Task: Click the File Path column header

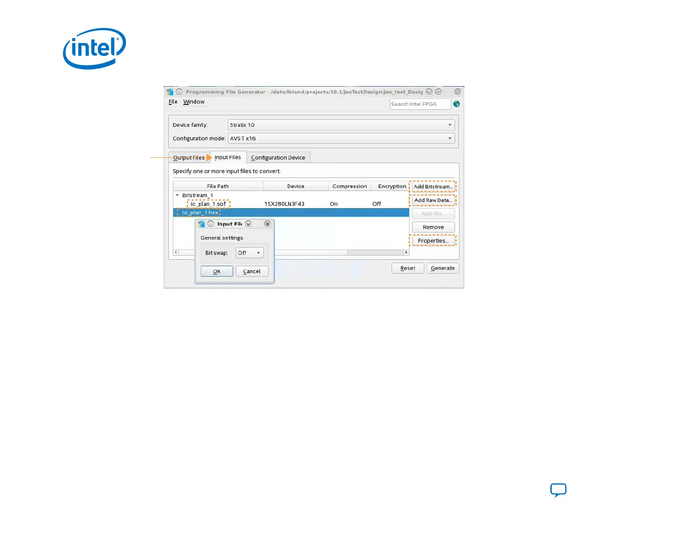Action: tap(218, 186)
